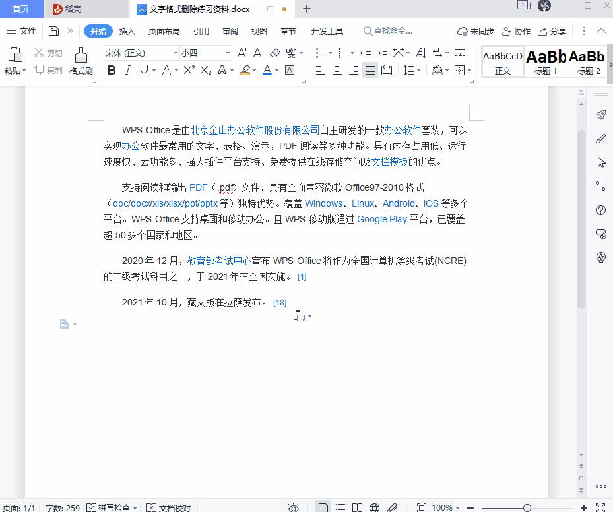
Task: Open the font name dropdown
Action: pos(176,53)
